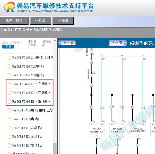Viewport: 155px width, 154px height.
Task: Select PA-H15T-G6 E3（发动机）diagram
Action: [x=31, y=101]
